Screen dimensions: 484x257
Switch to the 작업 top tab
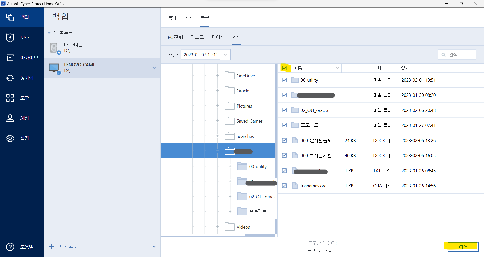188,18
